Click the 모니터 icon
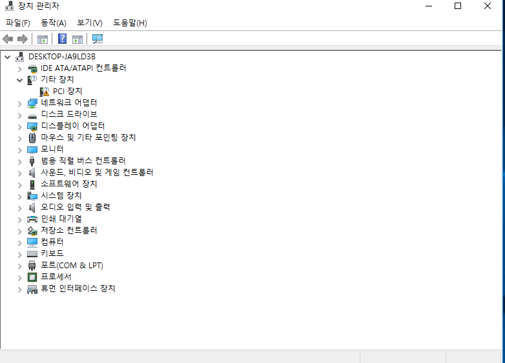 point(32,150)
